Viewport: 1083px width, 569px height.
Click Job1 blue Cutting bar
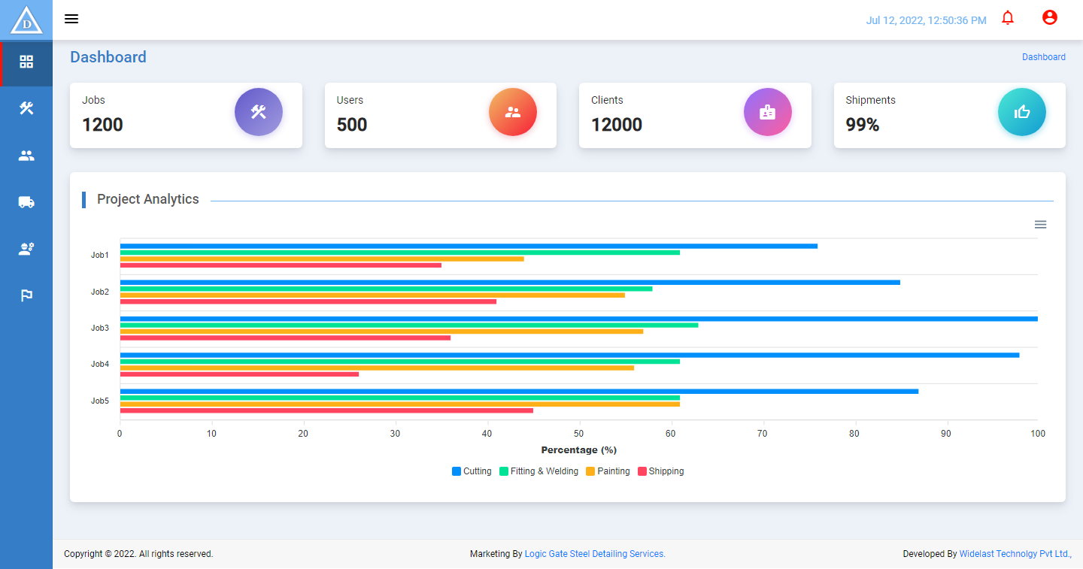pyautogui.click(x=469, y=246)
